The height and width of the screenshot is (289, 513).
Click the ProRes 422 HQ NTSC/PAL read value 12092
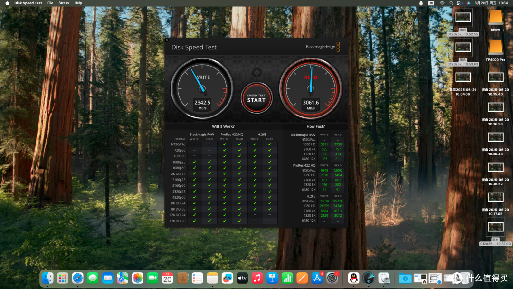click(338, 171)
